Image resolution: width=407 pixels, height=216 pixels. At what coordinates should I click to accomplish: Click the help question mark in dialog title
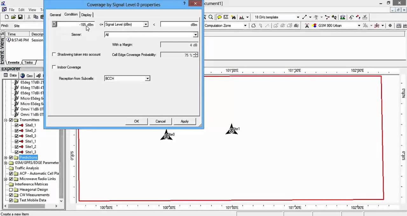(184, 3)
